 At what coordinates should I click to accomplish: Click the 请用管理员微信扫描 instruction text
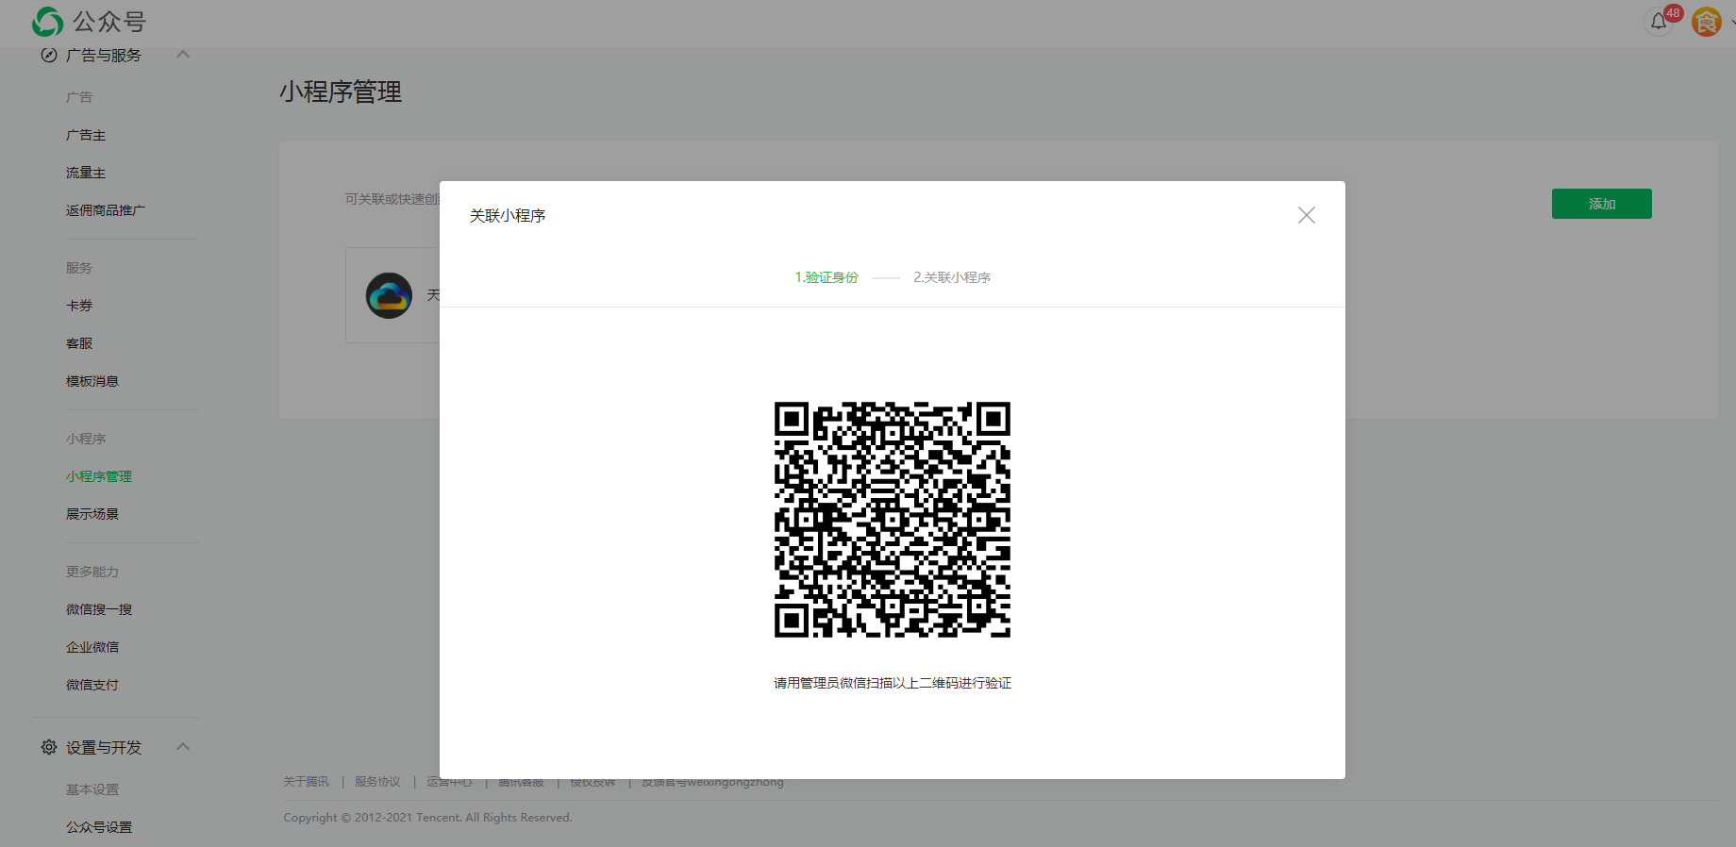[893, 683]
